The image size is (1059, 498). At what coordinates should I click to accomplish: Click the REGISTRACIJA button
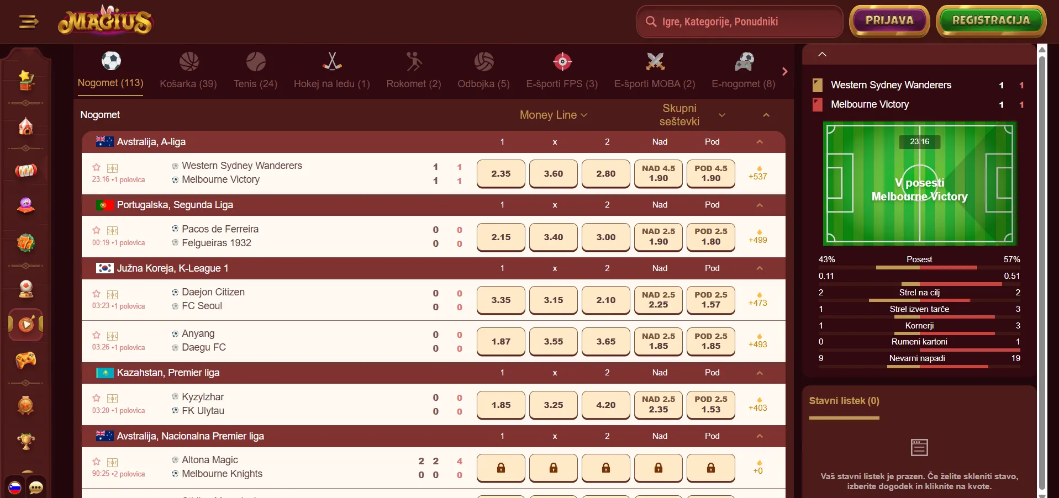point(991,21)
